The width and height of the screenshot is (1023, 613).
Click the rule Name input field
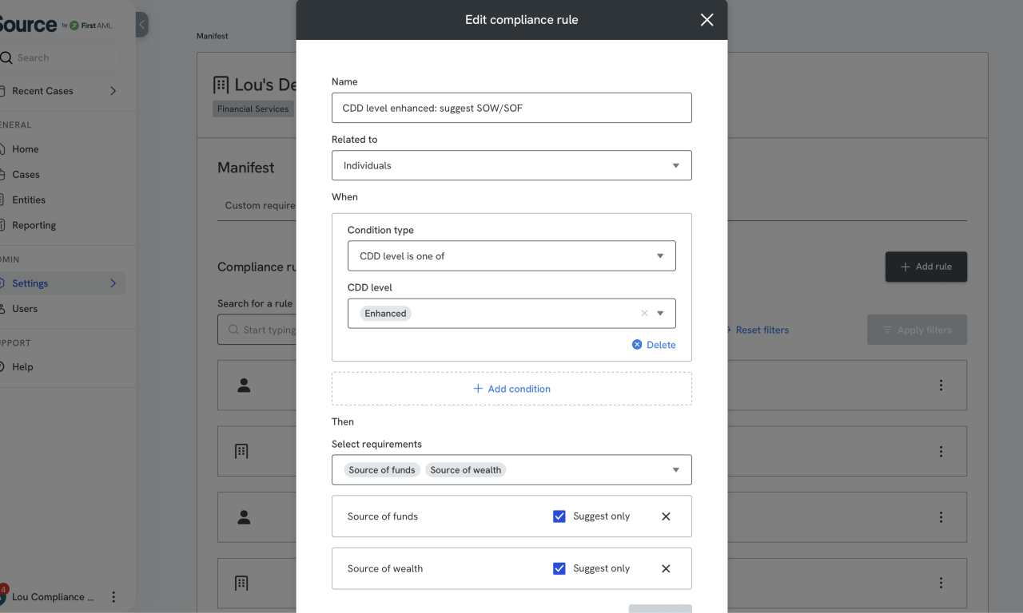511,108
